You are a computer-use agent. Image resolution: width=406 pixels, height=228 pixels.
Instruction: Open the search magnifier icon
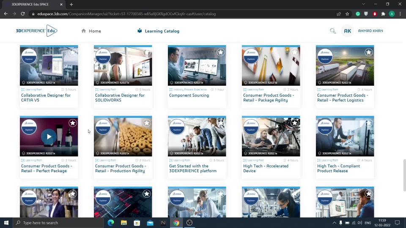coord(333,31)
